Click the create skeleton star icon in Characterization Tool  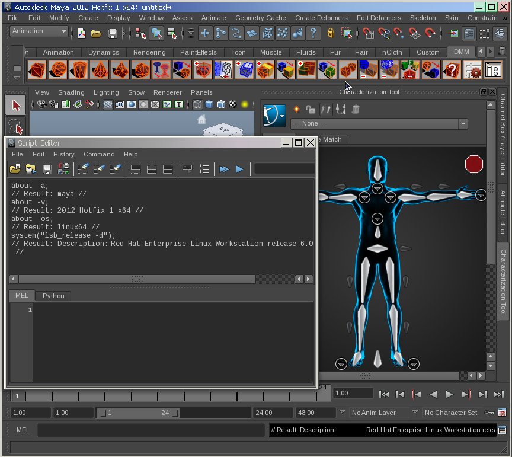tap(296, 110)
